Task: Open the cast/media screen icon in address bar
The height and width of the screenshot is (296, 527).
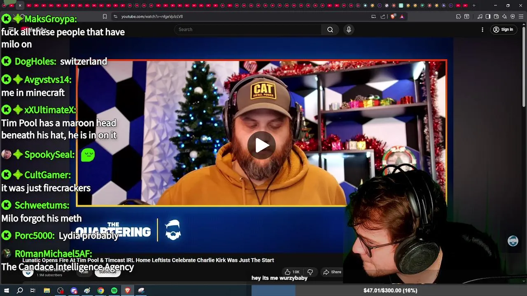Action: coord(373,16)
